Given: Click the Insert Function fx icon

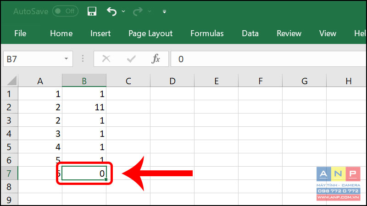Looking at the screenshot, I should [156, 59].
